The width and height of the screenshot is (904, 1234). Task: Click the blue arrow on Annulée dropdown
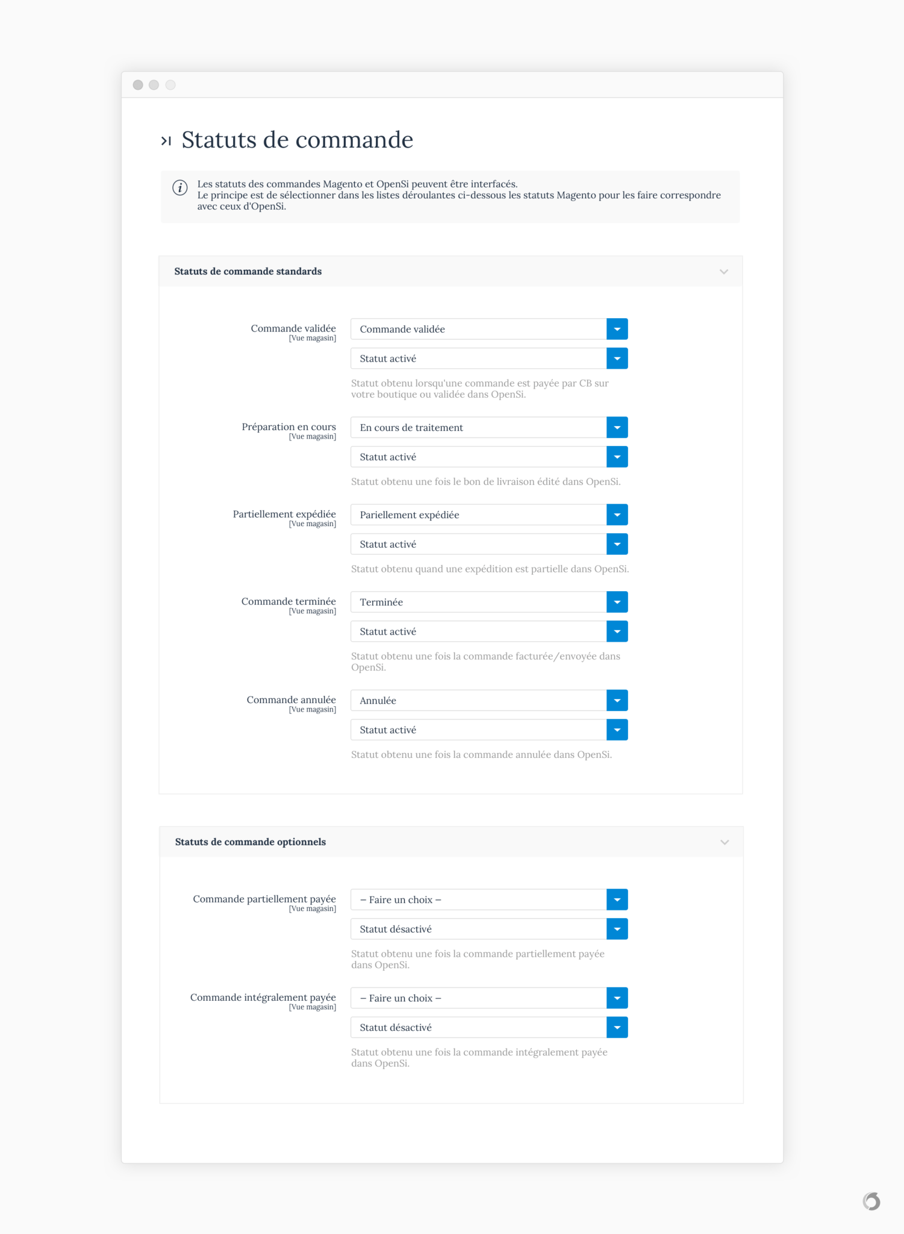point(617,700)
